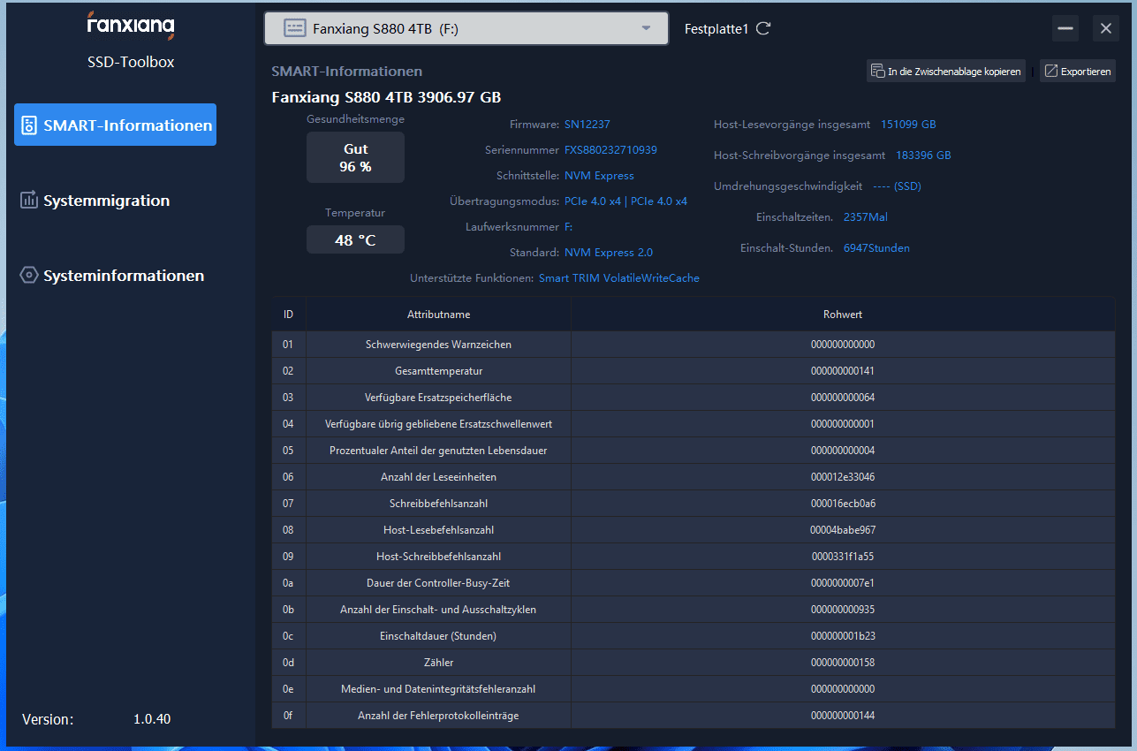Close the SSD-Toolbox window
This screenshot has width=1137, height=751.
pyautogui.click(x=1106, y=28)
